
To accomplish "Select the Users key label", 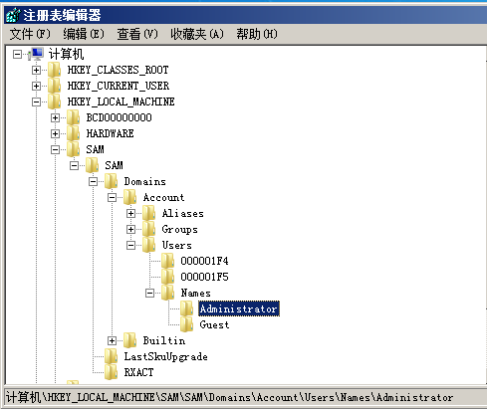I will click(x=176, y=245).
